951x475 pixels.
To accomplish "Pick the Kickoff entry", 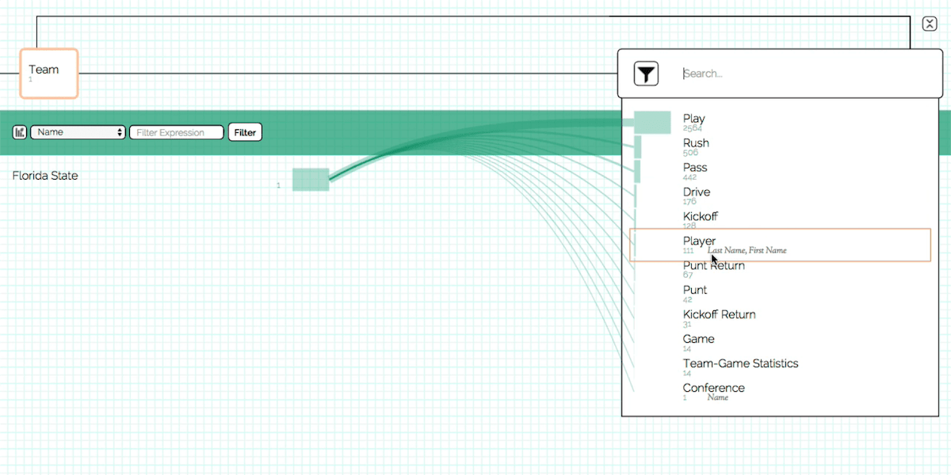I will pos(701,217).
